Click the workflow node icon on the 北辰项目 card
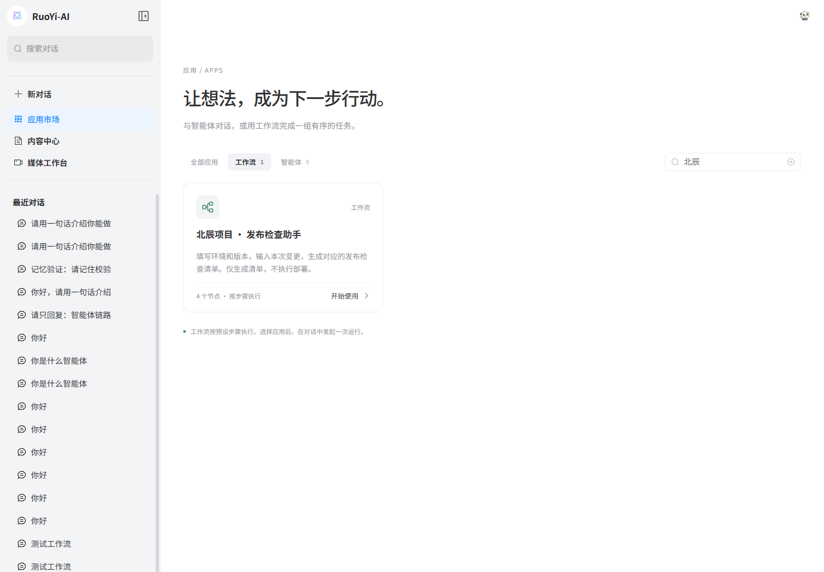Image resolution: width=824 pixels, height=572 pixels. (208, 207)
